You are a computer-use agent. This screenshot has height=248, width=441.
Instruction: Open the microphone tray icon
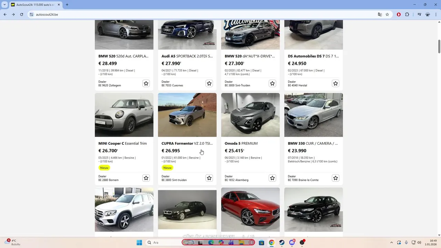click(407, 242)
